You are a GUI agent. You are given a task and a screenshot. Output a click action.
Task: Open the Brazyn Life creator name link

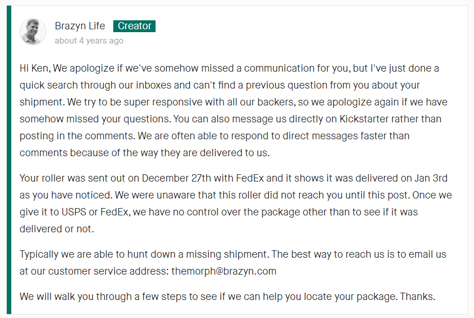(80, 26)
